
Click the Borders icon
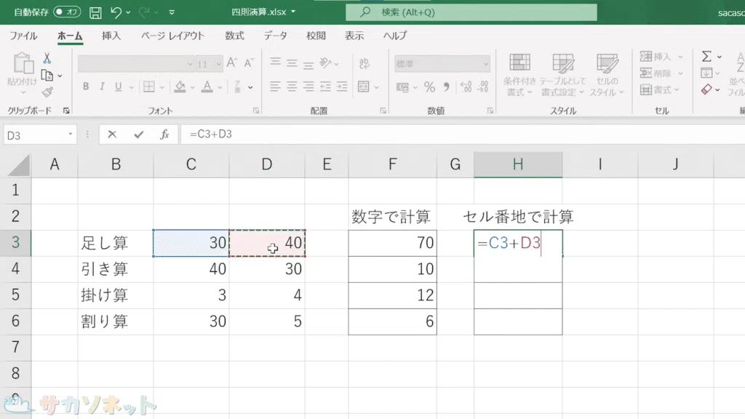pos(149,87)
